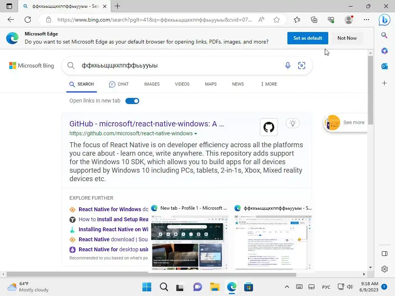The image size is (395, 296).
Task: Close the Bing search tab
Action: click(105, 6)
